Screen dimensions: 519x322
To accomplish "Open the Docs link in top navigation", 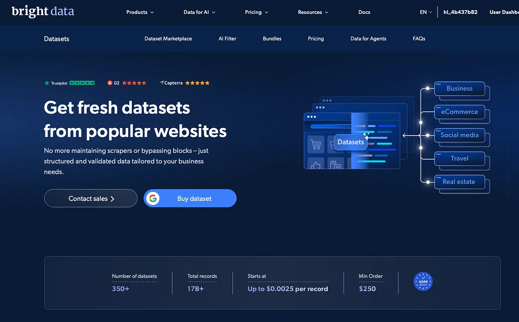I will pos(364,12).
